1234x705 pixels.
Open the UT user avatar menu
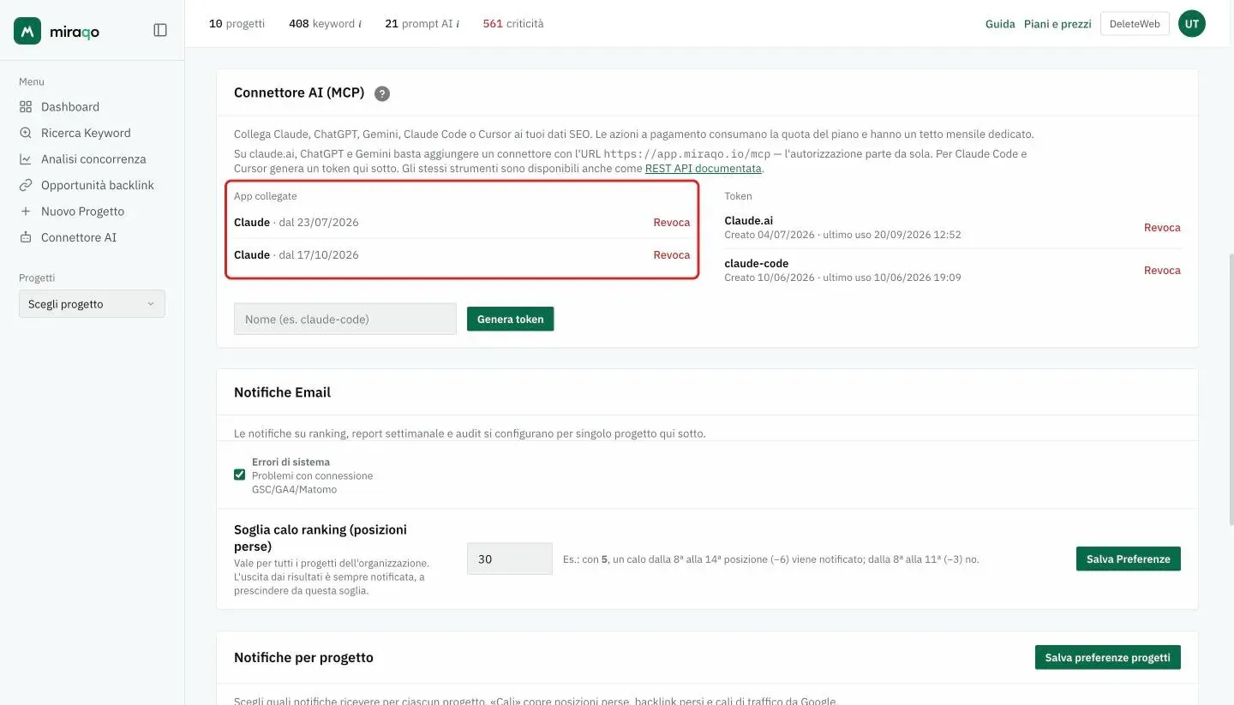[1191, 24]
